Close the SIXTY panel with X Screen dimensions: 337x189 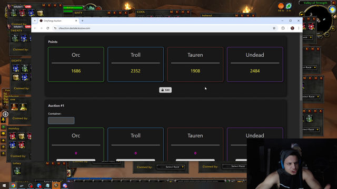126,13
